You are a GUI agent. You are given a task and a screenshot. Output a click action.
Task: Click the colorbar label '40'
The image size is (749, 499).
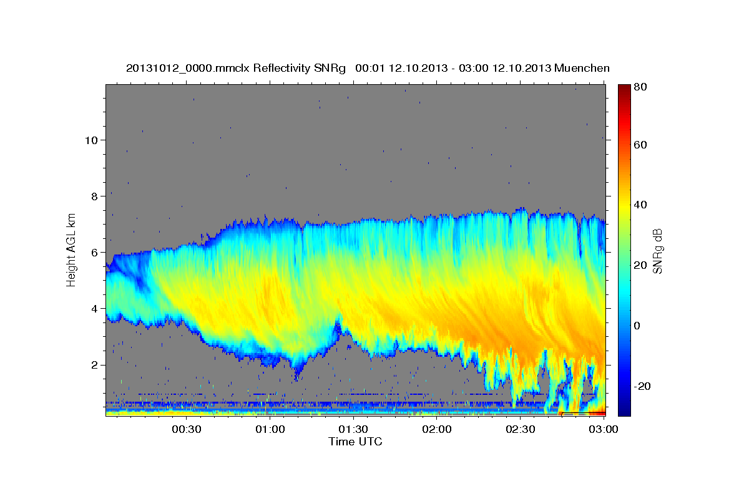coord(641,205)
